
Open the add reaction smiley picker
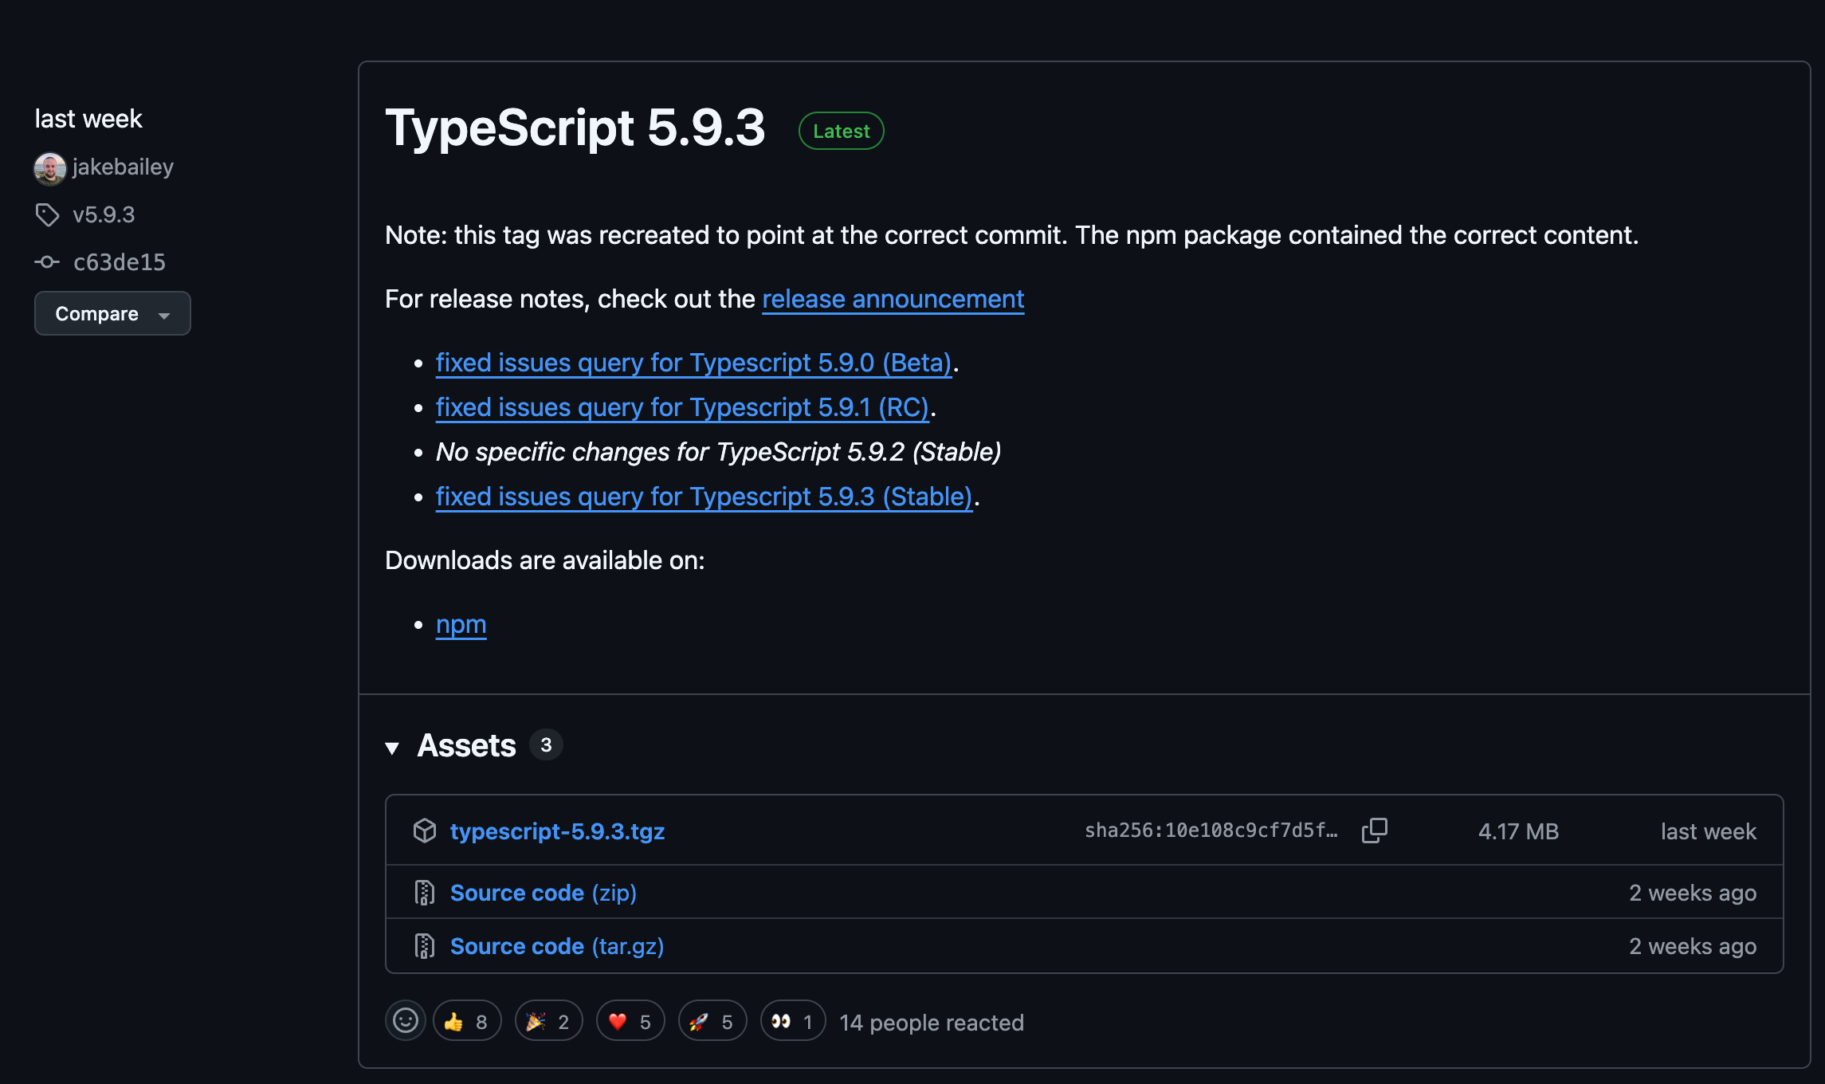click(406, 1021)
